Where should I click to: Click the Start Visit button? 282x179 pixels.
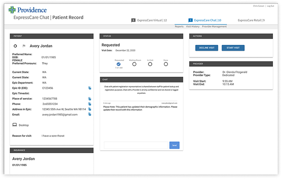pyautogui.click(x=233, y=48)
